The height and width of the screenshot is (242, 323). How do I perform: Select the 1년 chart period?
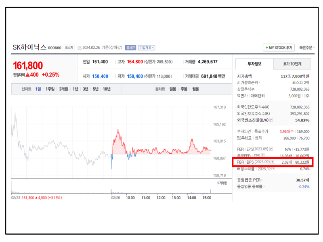click(76, 89)
